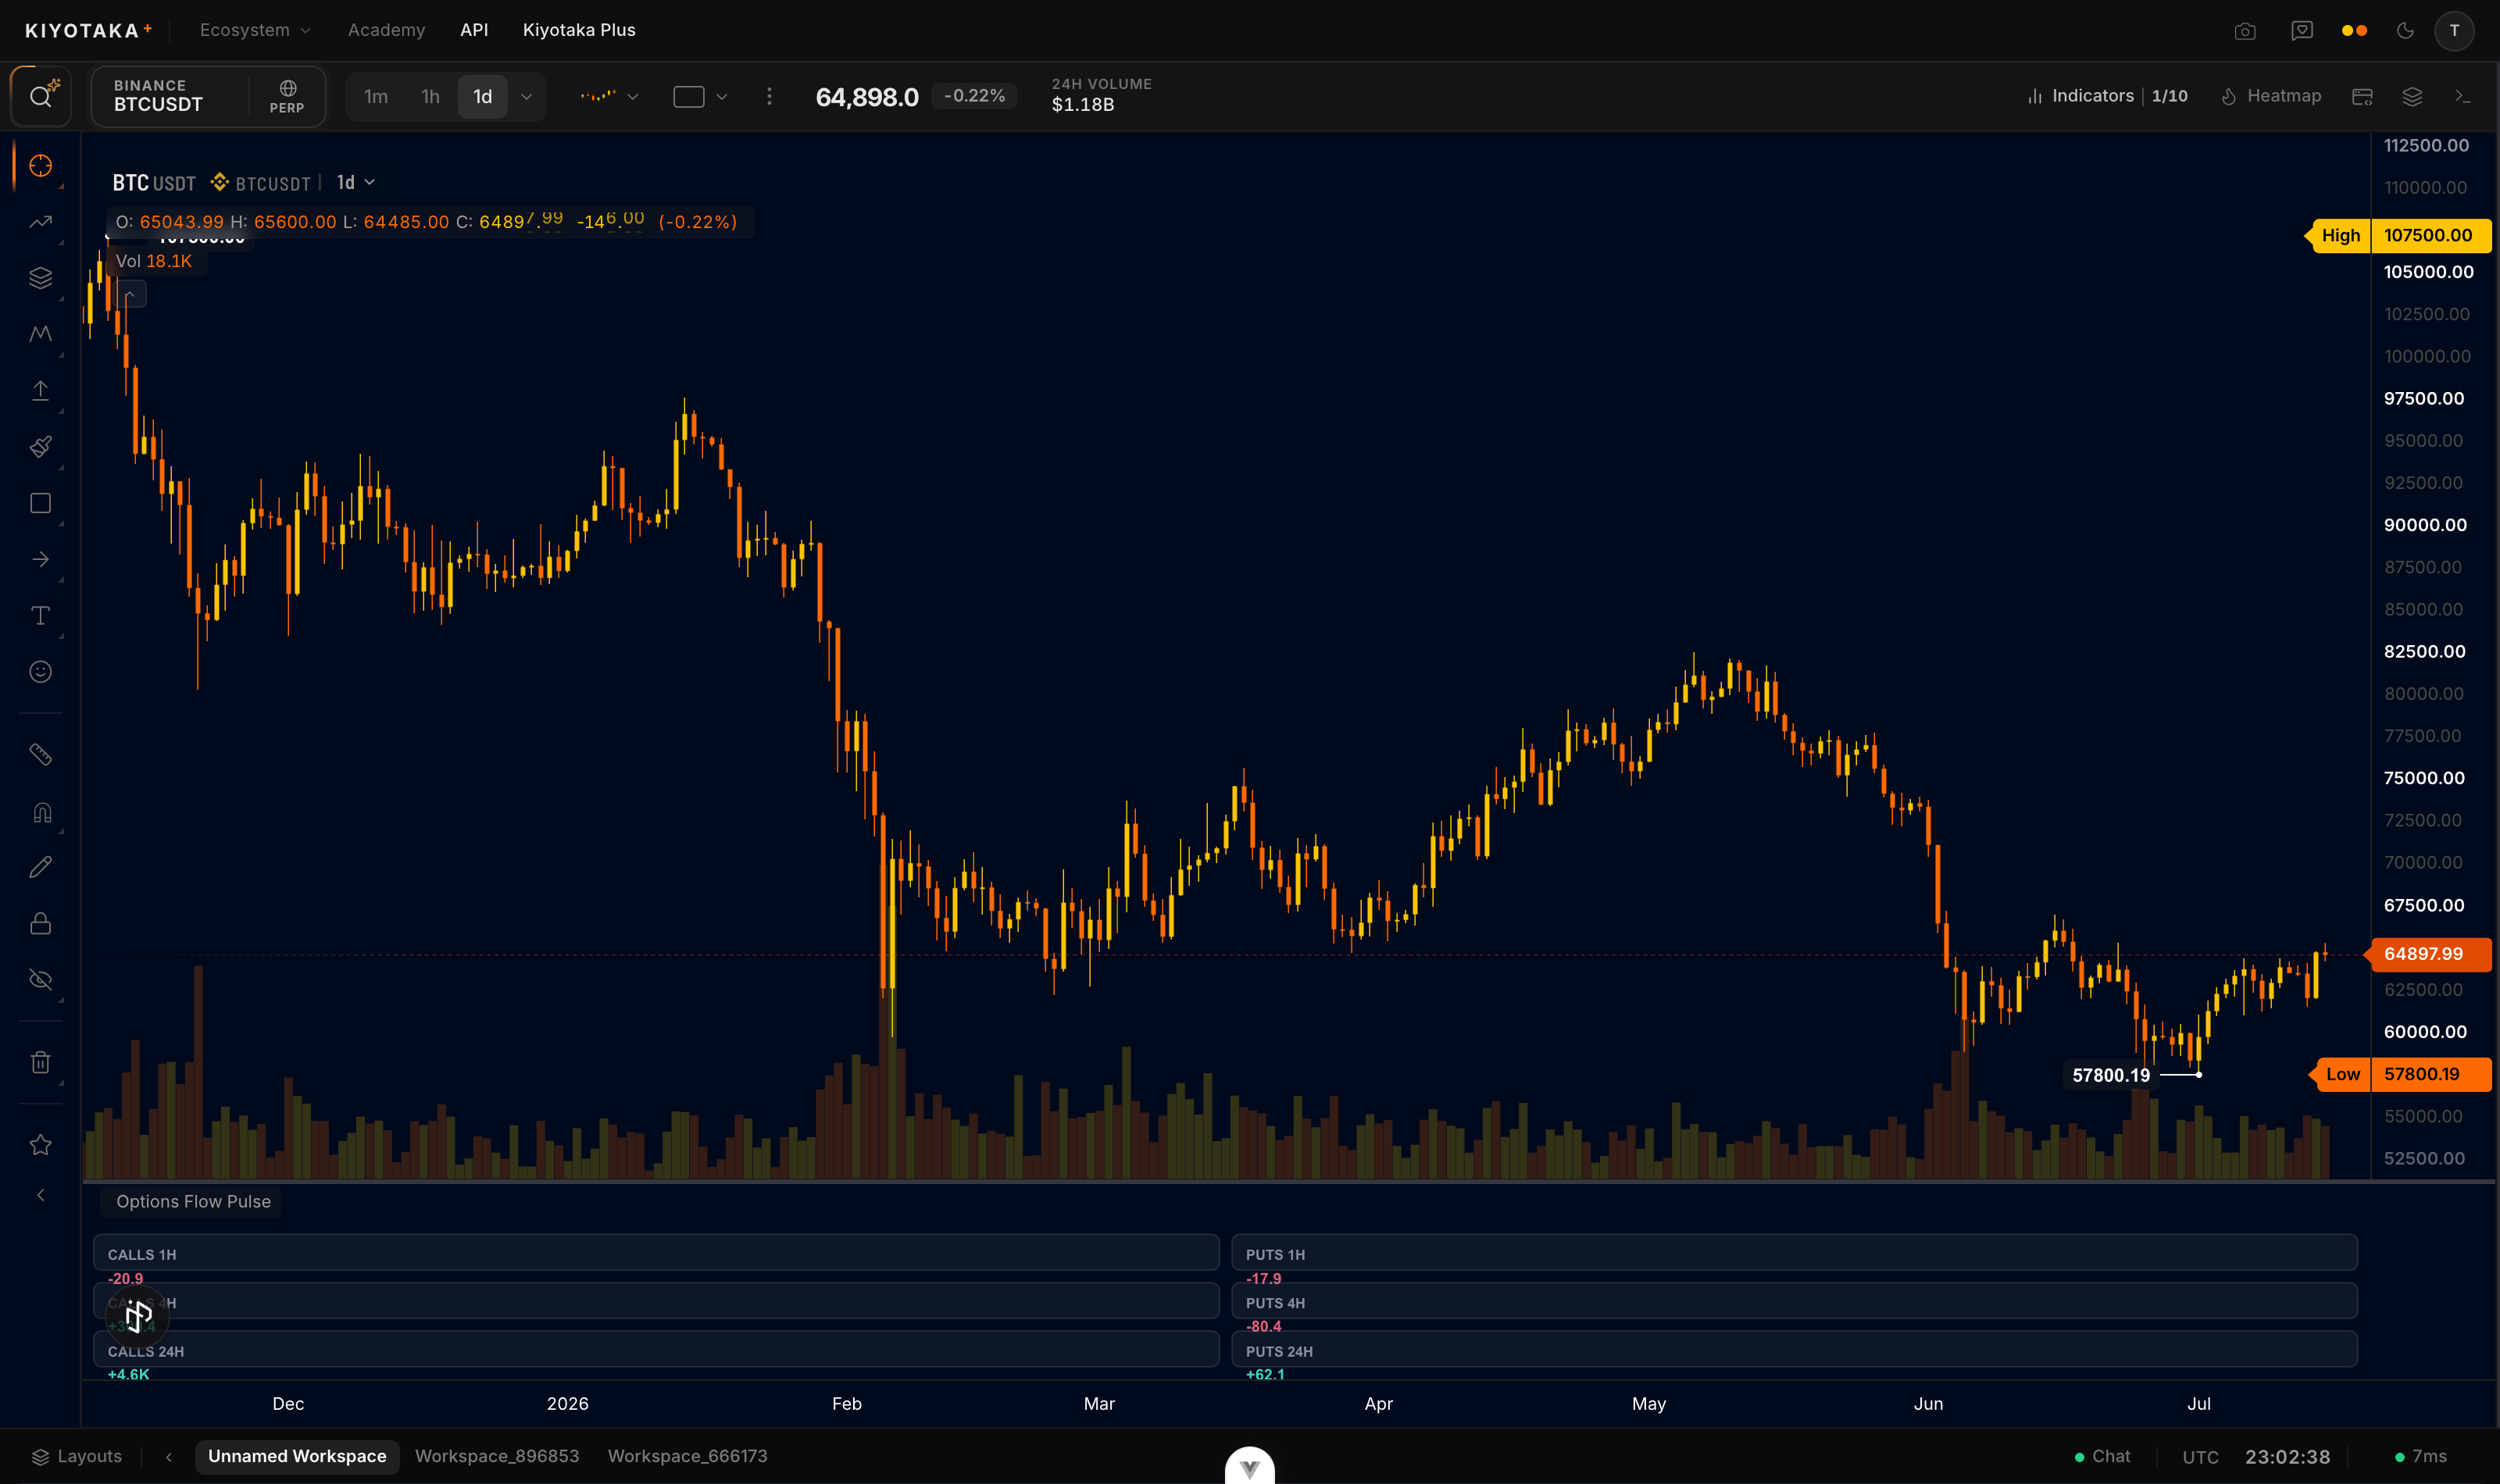Viewport: 2500px width, 1484px height.
Task: Open the chart legend 1d interval dropdown
Action: click(x=355, y=182)
